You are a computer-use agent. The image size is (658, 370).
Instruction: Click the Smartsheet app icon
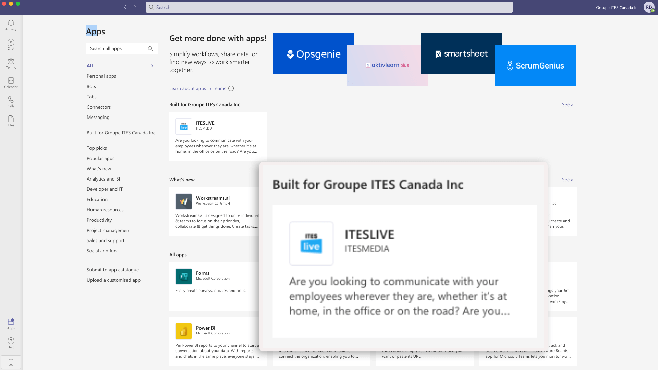[x=461, y=53]
